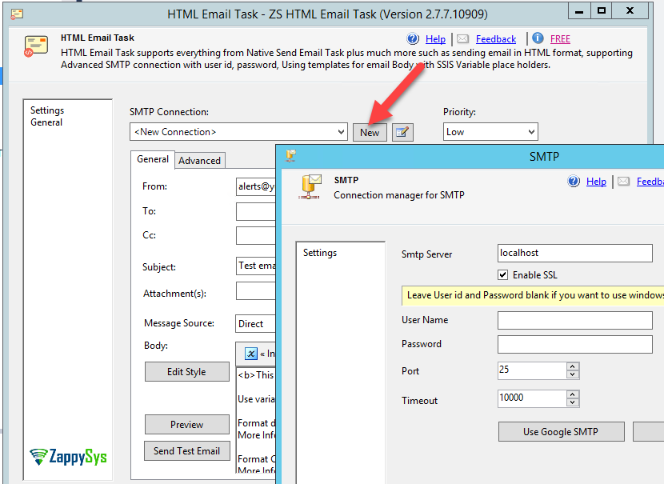664x484 pixels.
Task: Enable SSL for the SMTP connection
Action: [502, 274]
